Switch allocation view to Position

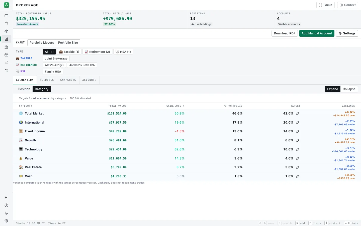click(x=24, y=89)
